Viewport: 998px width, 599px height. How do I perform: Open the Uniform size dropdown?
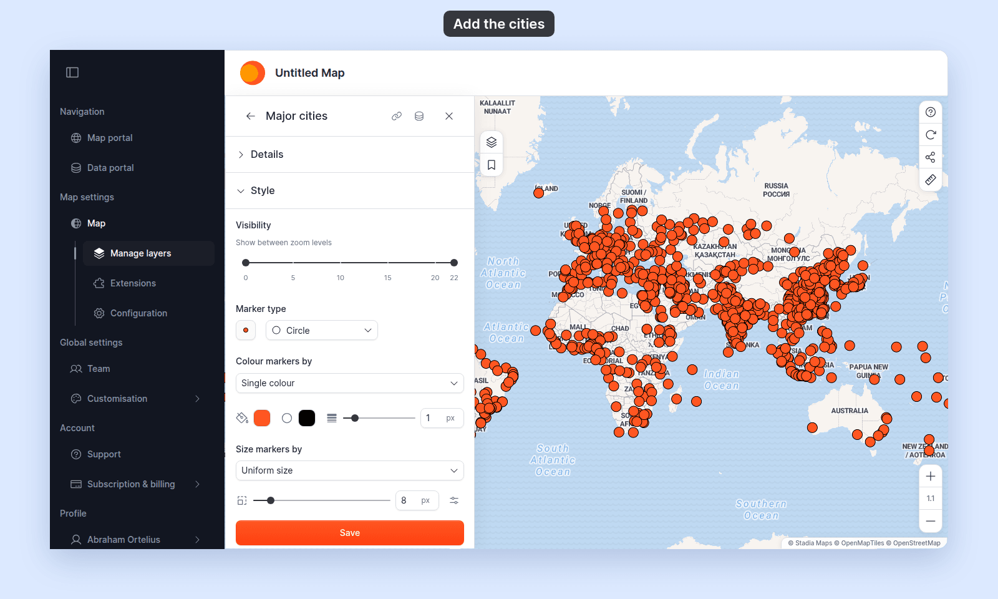350,470
